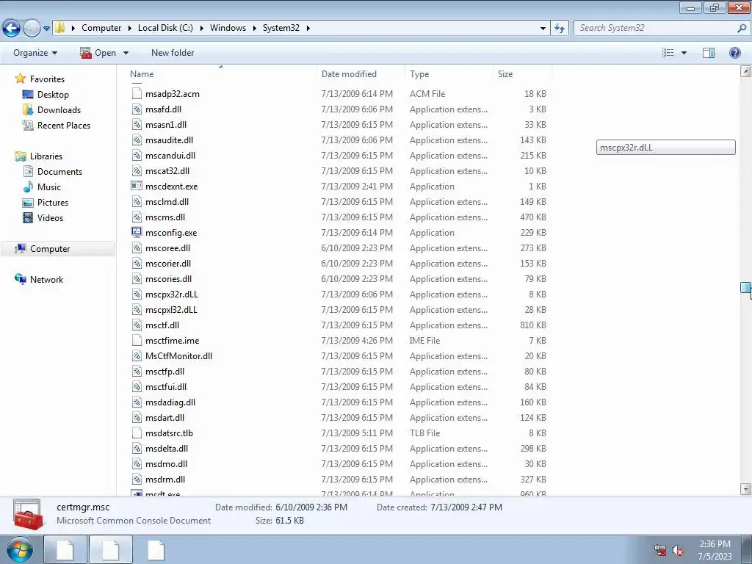Image resolution: width=752 pixels, height=564 pixels.
Task: Click the scrollbar down arrow
Action: (745, 489)
